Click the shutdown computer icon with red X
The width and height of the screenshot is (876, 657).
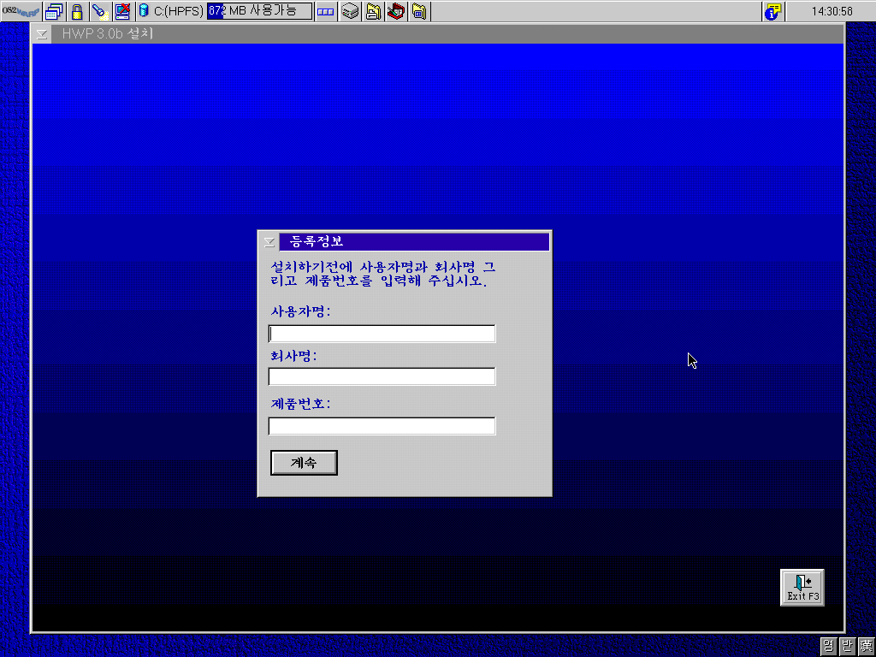(122, 11)
